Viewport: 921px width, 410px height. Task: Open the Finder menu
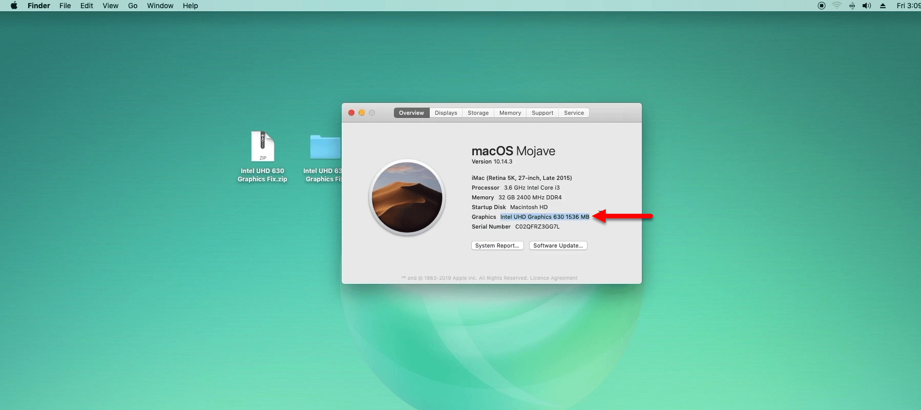39,6
